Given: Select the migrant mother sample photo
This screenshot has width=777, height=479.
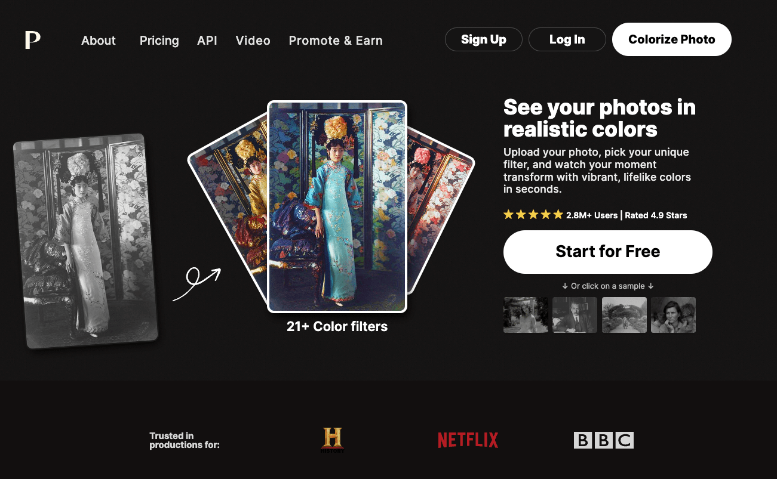Looking at the screenshot, I should click(673, 315).
